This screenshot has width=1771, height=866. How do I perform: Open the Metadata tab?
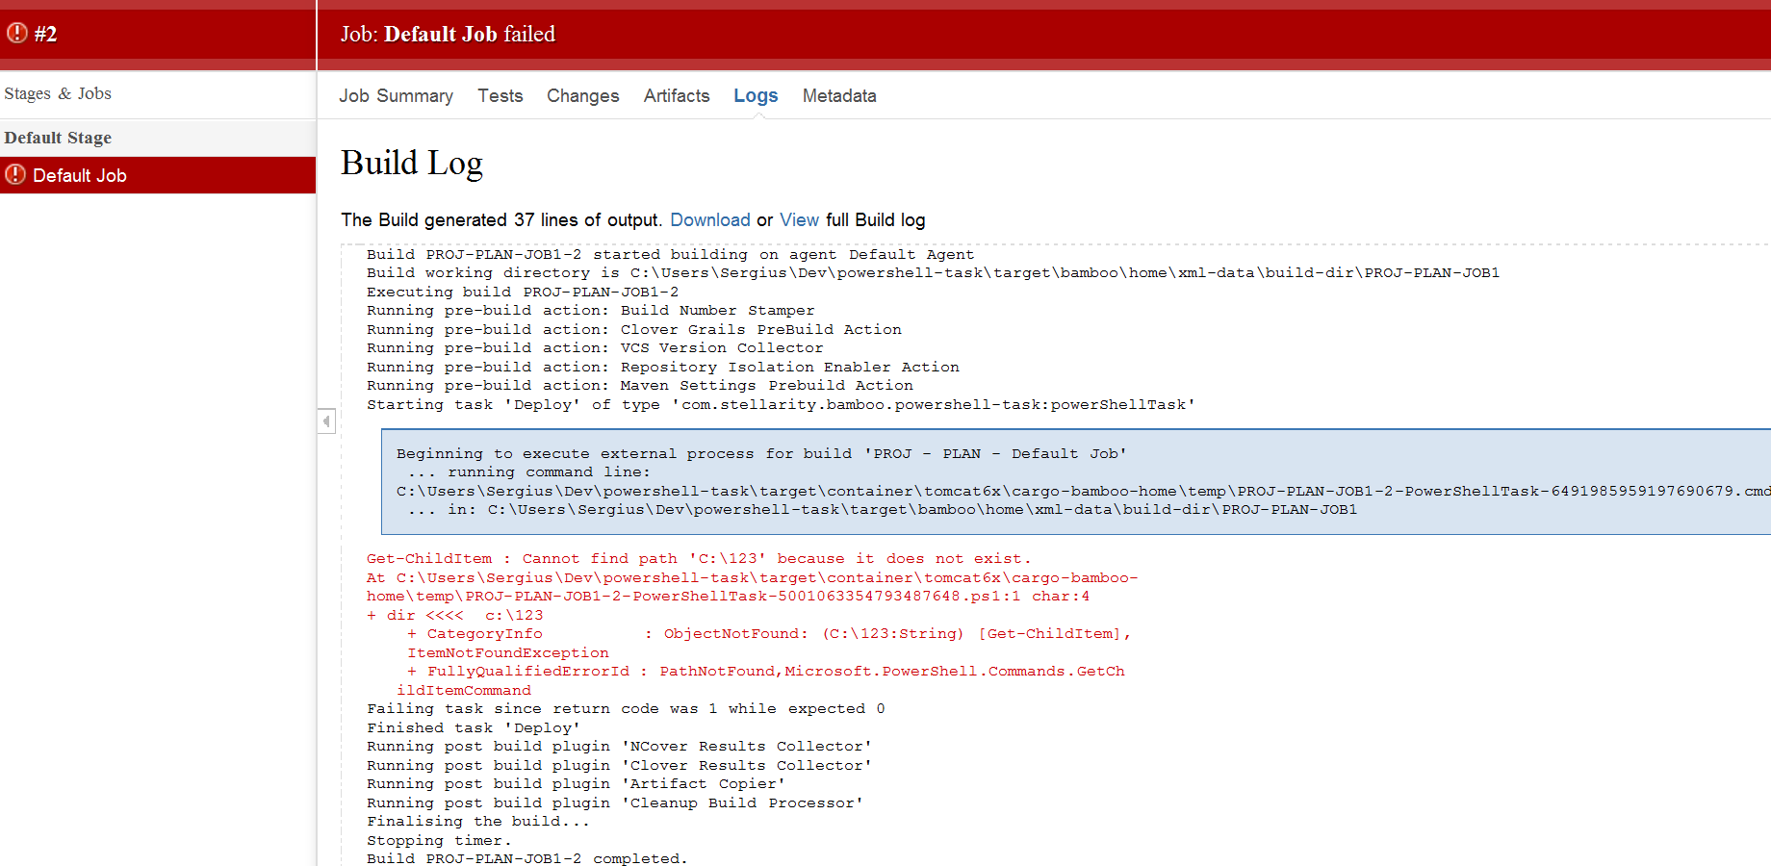coord(838,96)
